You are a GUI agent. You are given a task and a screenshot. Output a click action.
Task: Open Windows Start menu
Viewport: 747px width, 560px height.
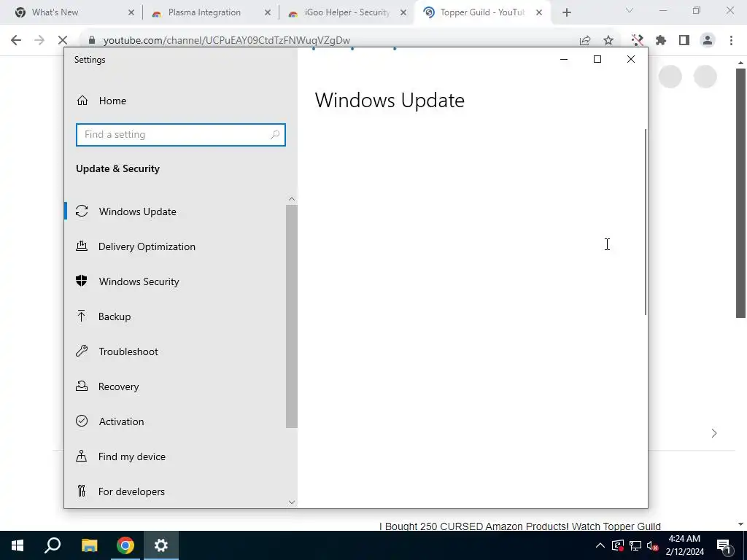pos(18,545)
